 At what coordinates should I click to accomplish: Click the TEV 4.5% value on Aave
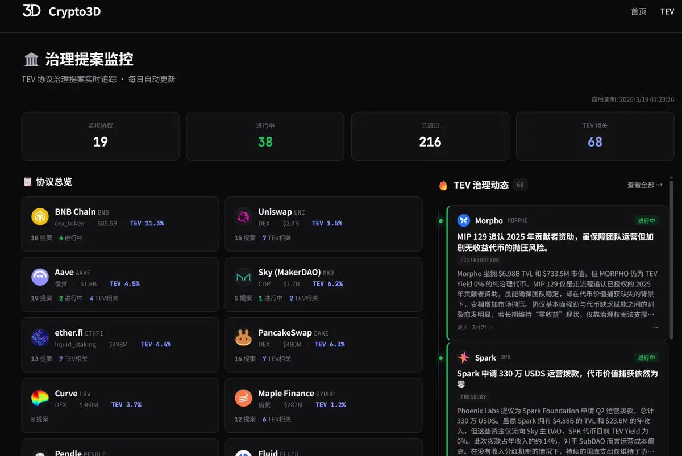124,283
